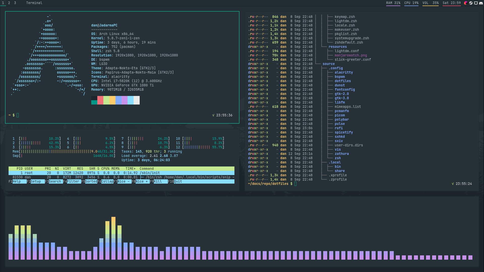The height and width of the screenshot is (272, 484).
Task: Open the JetBrains Toolbox tray icon
Action: pos(466,3)
